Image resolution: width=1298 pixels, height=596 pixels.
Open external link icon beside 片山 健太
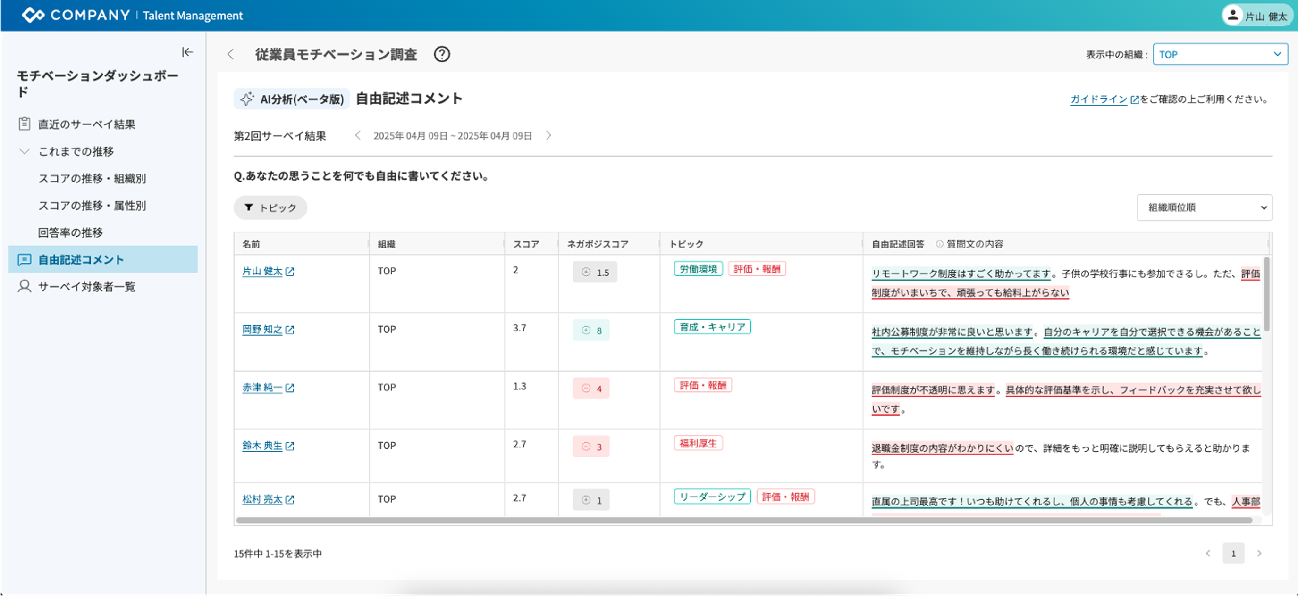[x=290, y=272]
